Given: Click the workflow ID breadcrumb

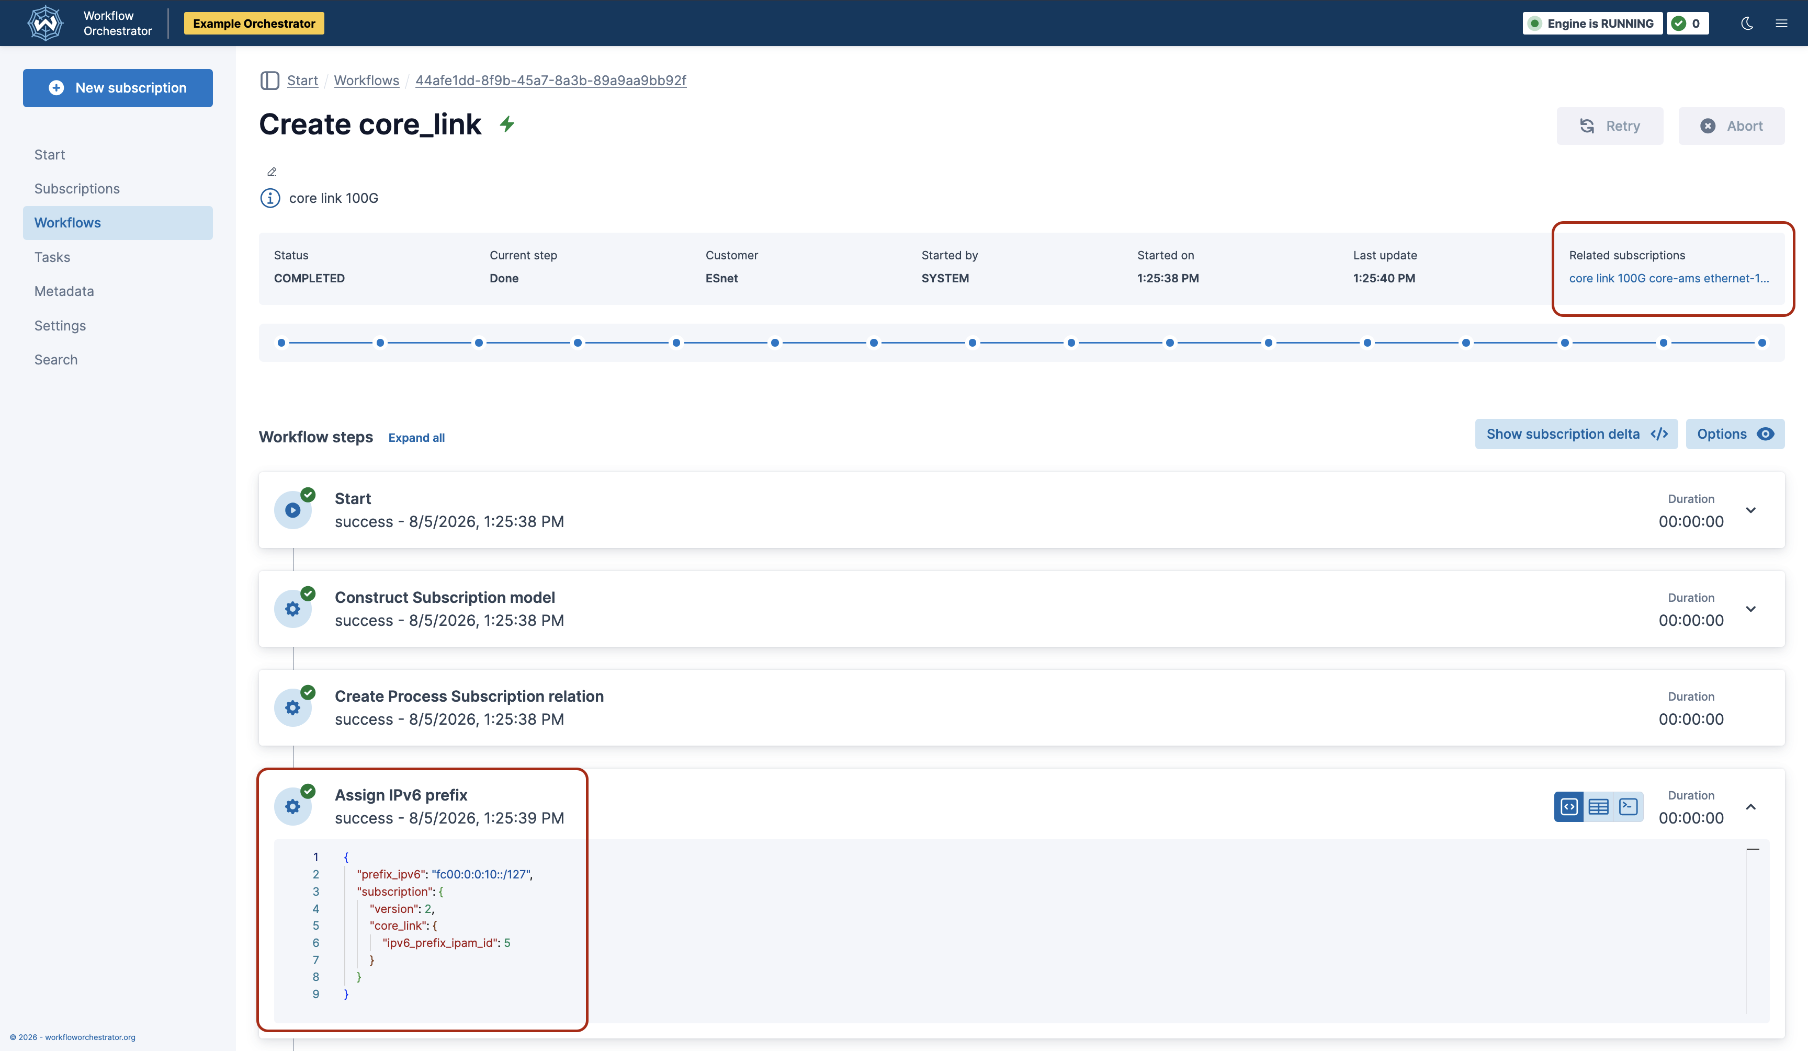Looking at the screenshot, I should [x=550, y=81].
